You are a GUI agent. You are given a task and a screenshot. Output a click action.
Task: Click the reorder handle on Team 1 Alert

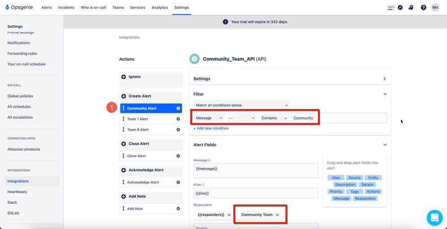point(123,119)
